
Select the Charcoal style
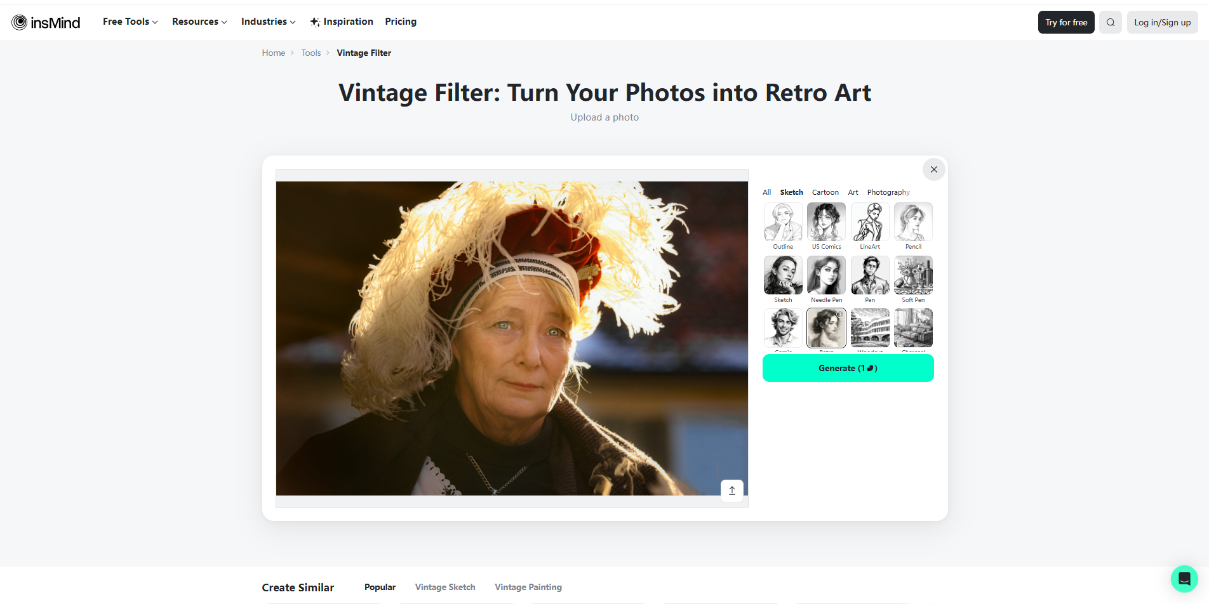pyautogui.click(x=912, y=328)
